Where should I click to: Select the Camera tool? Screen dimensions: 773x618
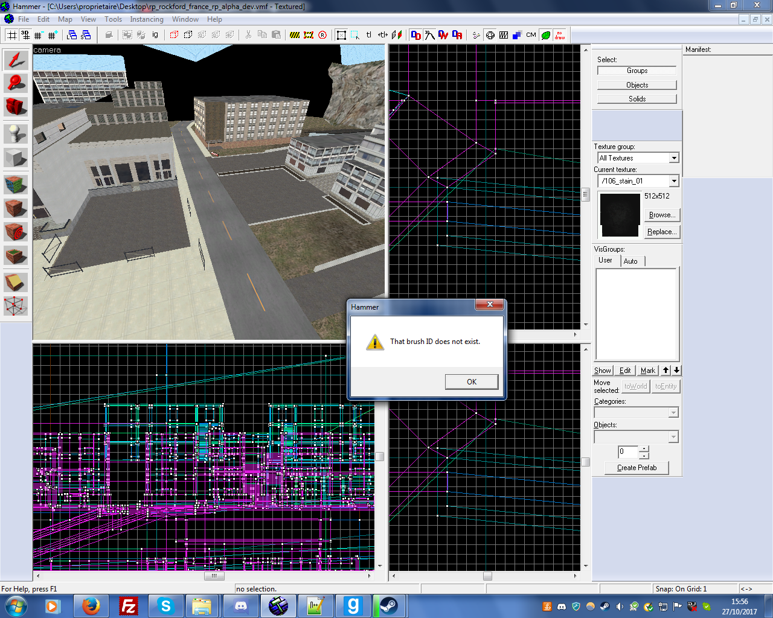point(16,107)
